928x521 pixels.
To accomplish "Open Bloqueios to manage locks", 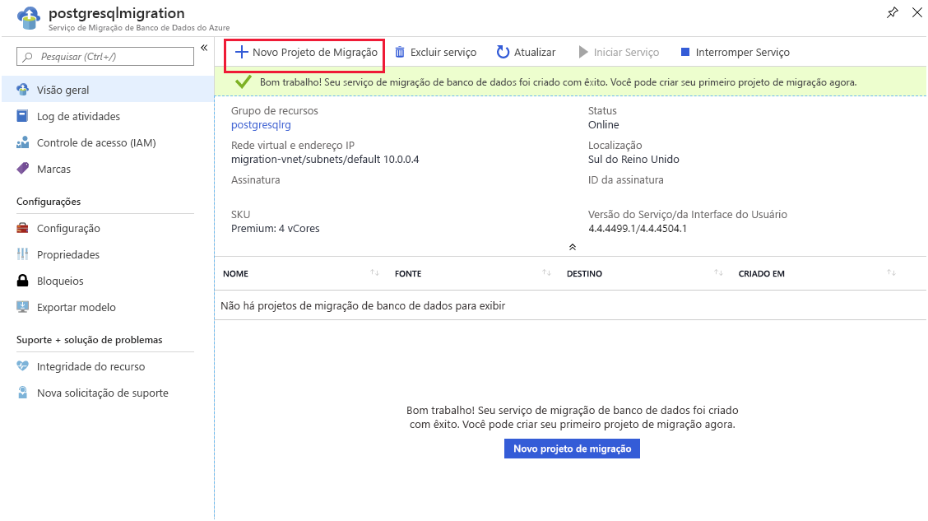I will (57, 281).
